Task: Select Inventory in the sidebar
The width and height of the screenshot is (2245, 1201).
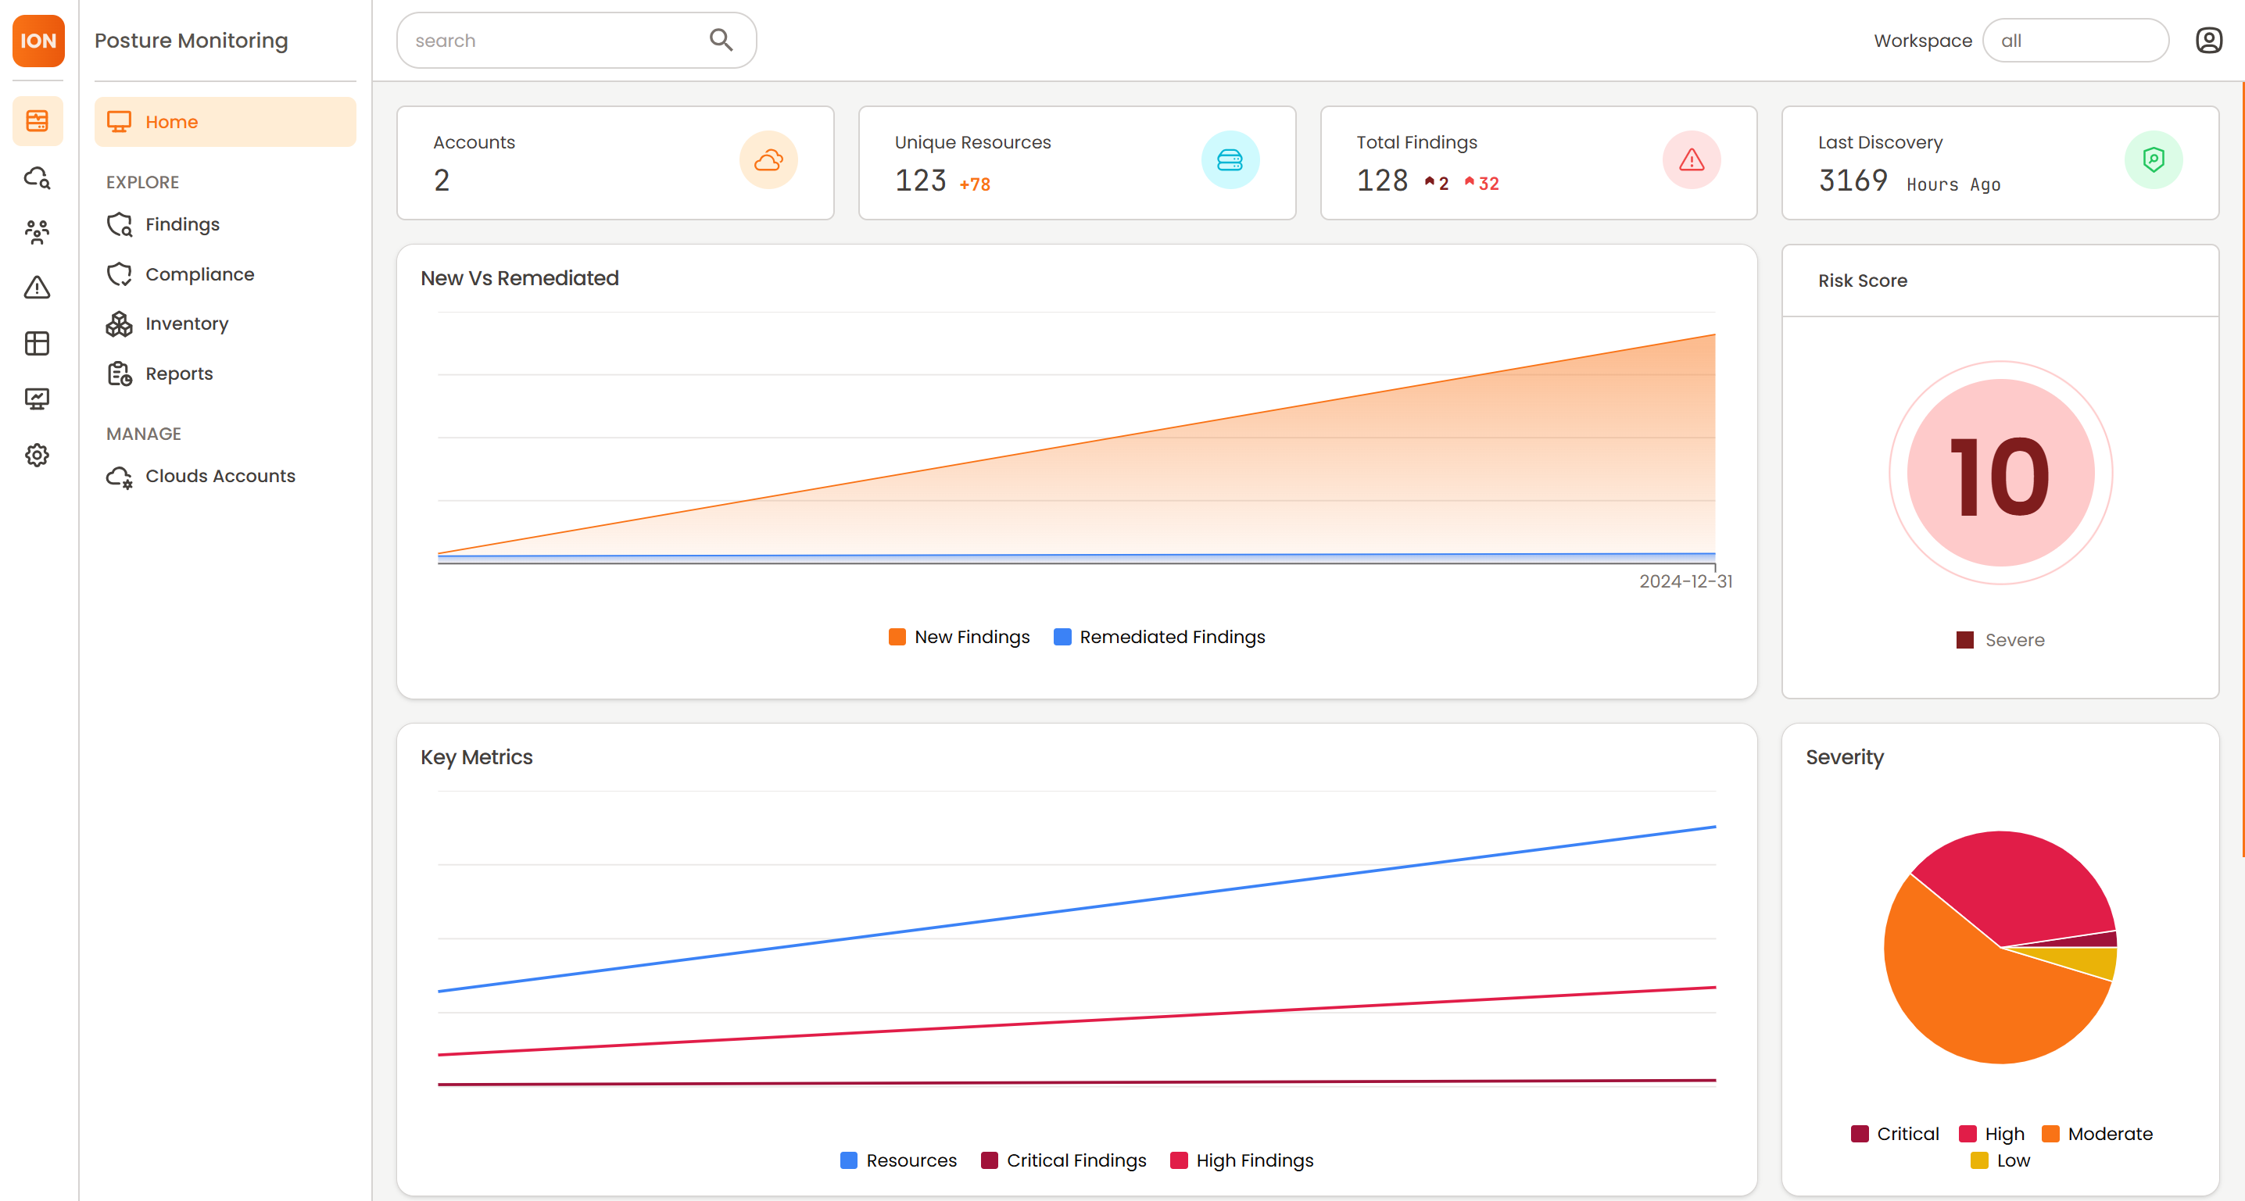Action: tap(185, 324)
